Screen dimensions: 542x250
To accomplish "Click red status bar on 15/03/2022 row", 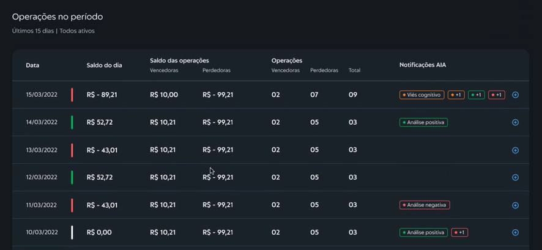I will (72, 95).
